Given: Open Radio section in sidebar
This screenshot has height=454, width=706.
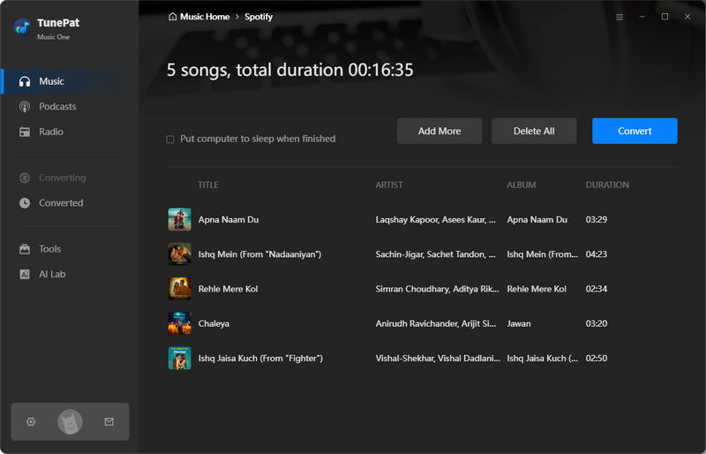Looking at the screenshot, I should coord(50,132).
